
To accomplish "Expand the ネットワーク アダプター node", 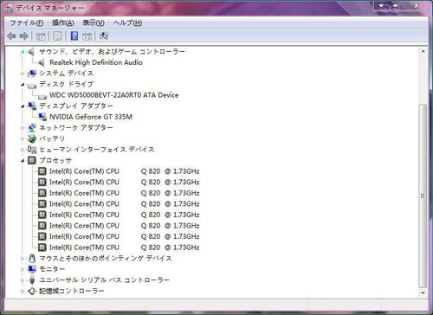I will point(23,128).
